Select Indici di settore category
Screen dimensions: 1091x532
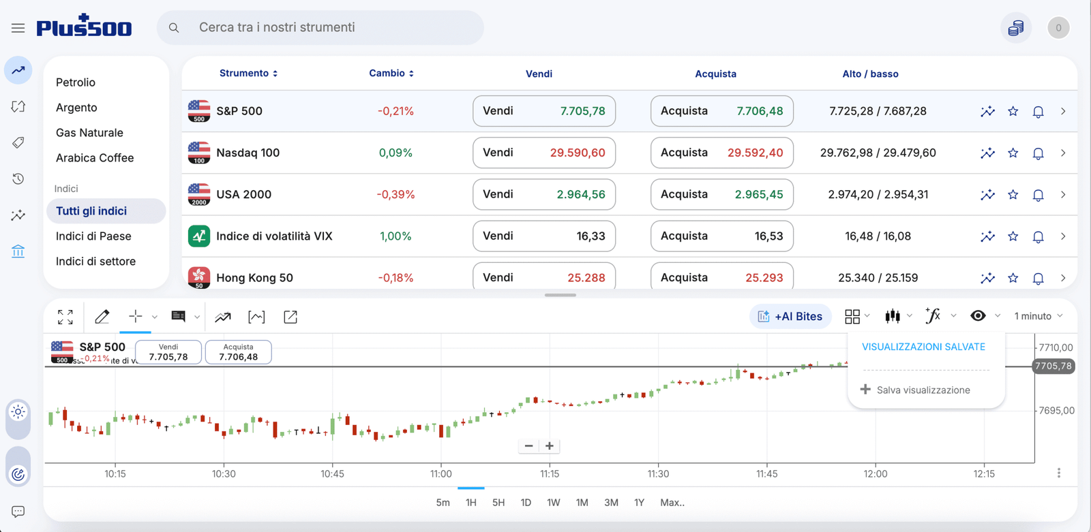coord(95,262)
